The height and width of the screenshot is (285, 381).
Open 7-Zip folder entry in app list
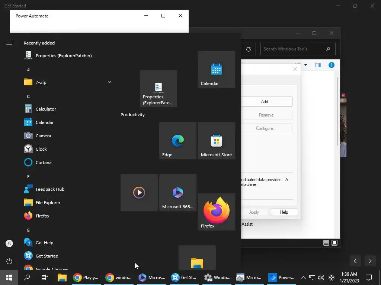point(67,82)
